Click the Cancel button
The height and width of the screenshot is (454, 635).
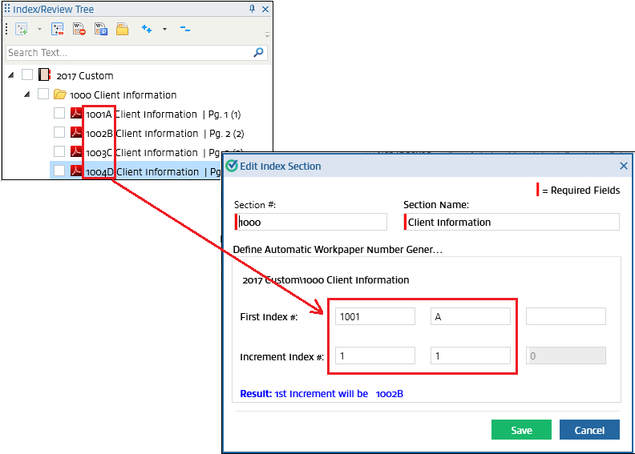click(x=589, y=429)
